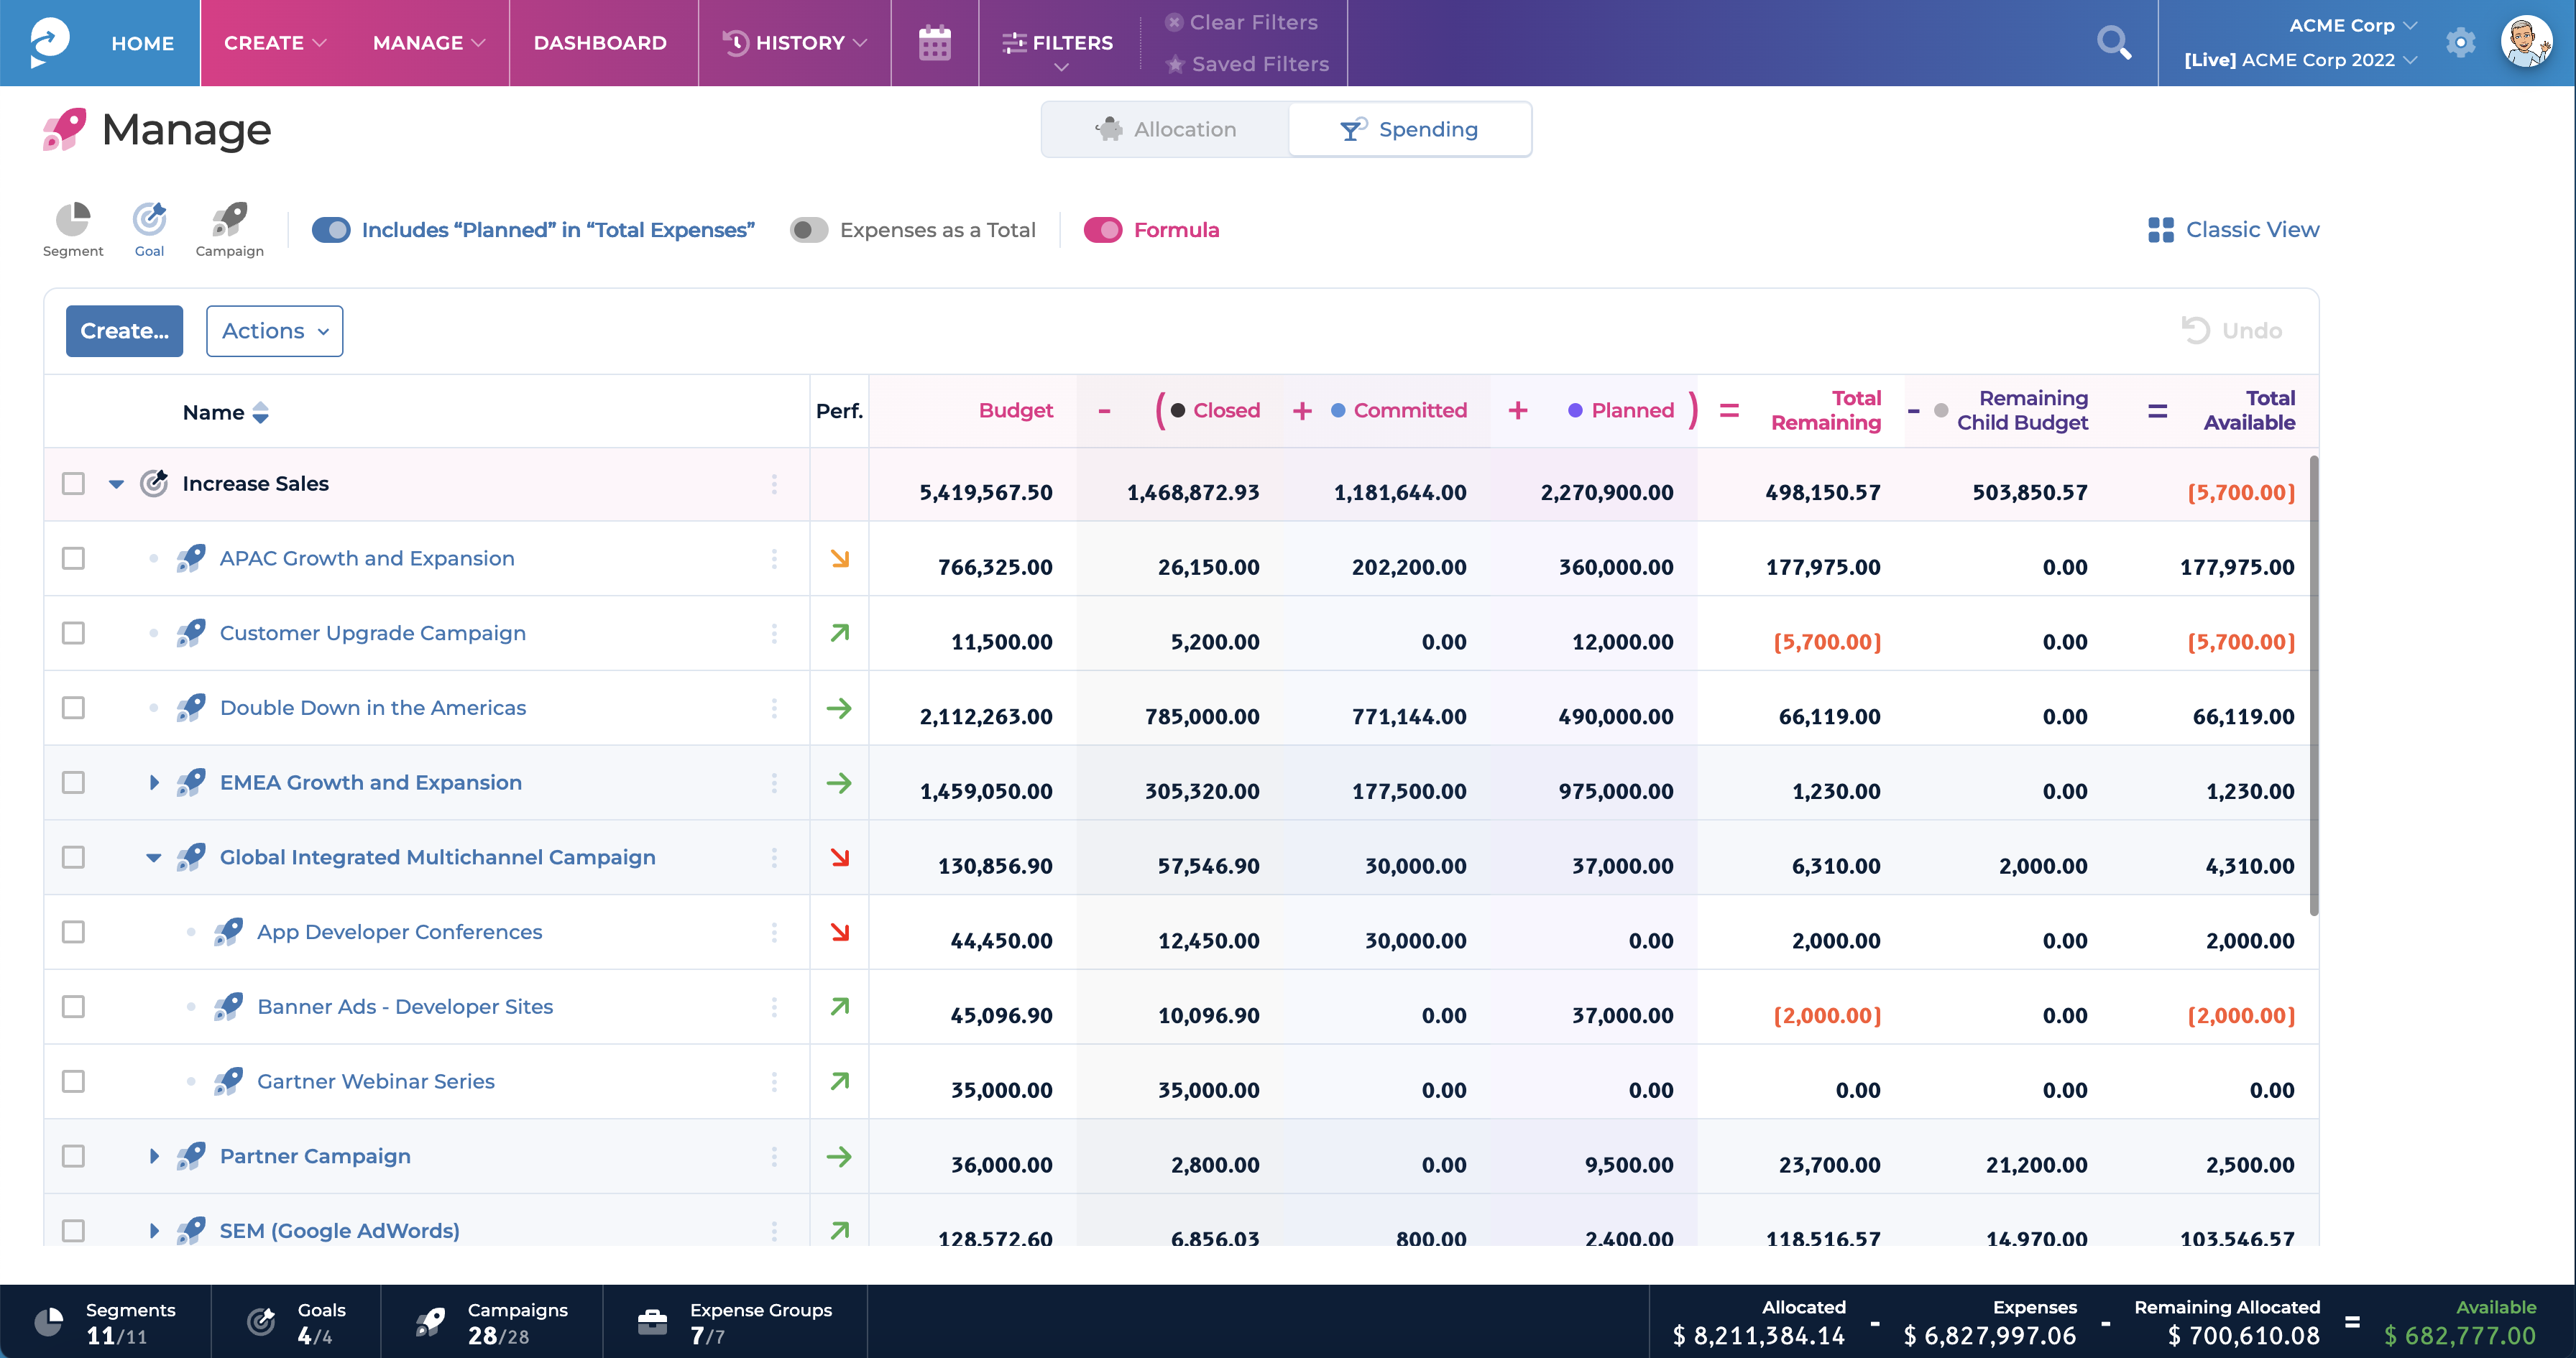The height and width of the screenshot is (1358, 2576).
Task: Click the Name column sort arrows
Action: tap(261, 412)
